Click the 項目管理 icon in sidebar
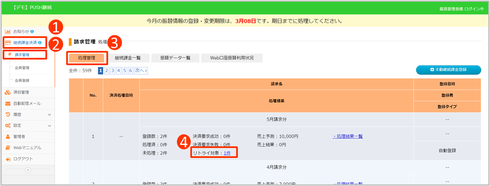This screenshot has width=490, height=186. [x=8, y=92]
